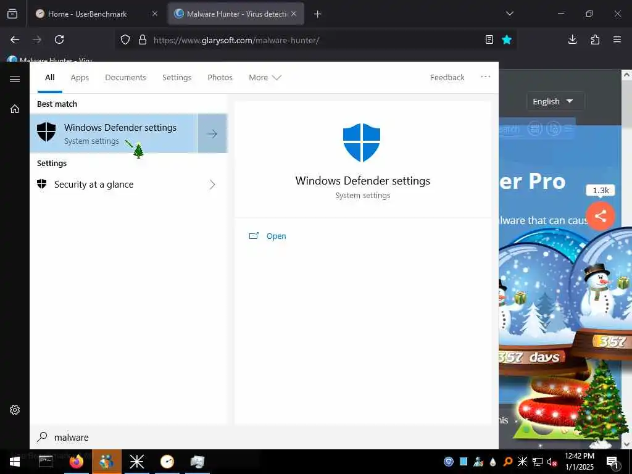Switch to Photos search filter
This screenshot has width=632, height=474.
pyautogui.click(x=220, y=77)
